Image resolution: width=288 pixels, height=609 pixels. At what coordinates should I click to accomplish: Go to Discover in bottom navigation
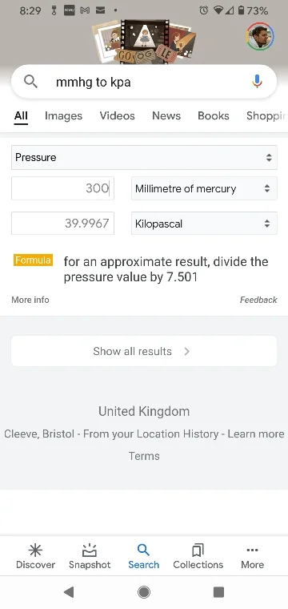click(35, 556)
